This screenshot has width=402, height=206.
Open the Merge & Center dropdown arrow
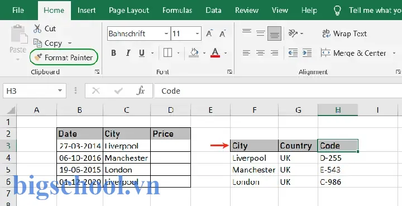(394, 53)
